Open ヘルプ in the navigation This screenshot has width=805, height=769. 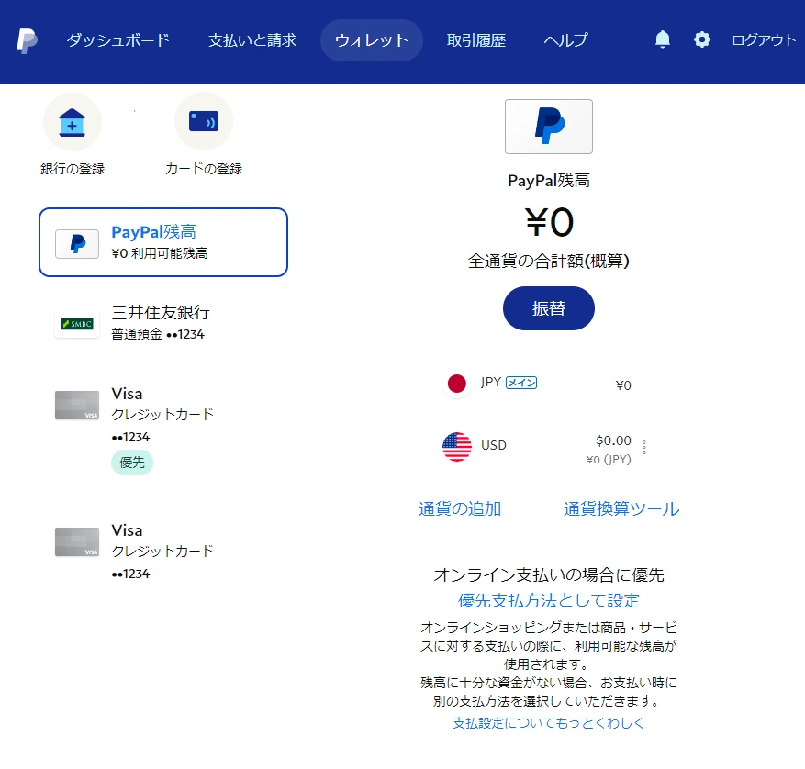pos(565,40)
